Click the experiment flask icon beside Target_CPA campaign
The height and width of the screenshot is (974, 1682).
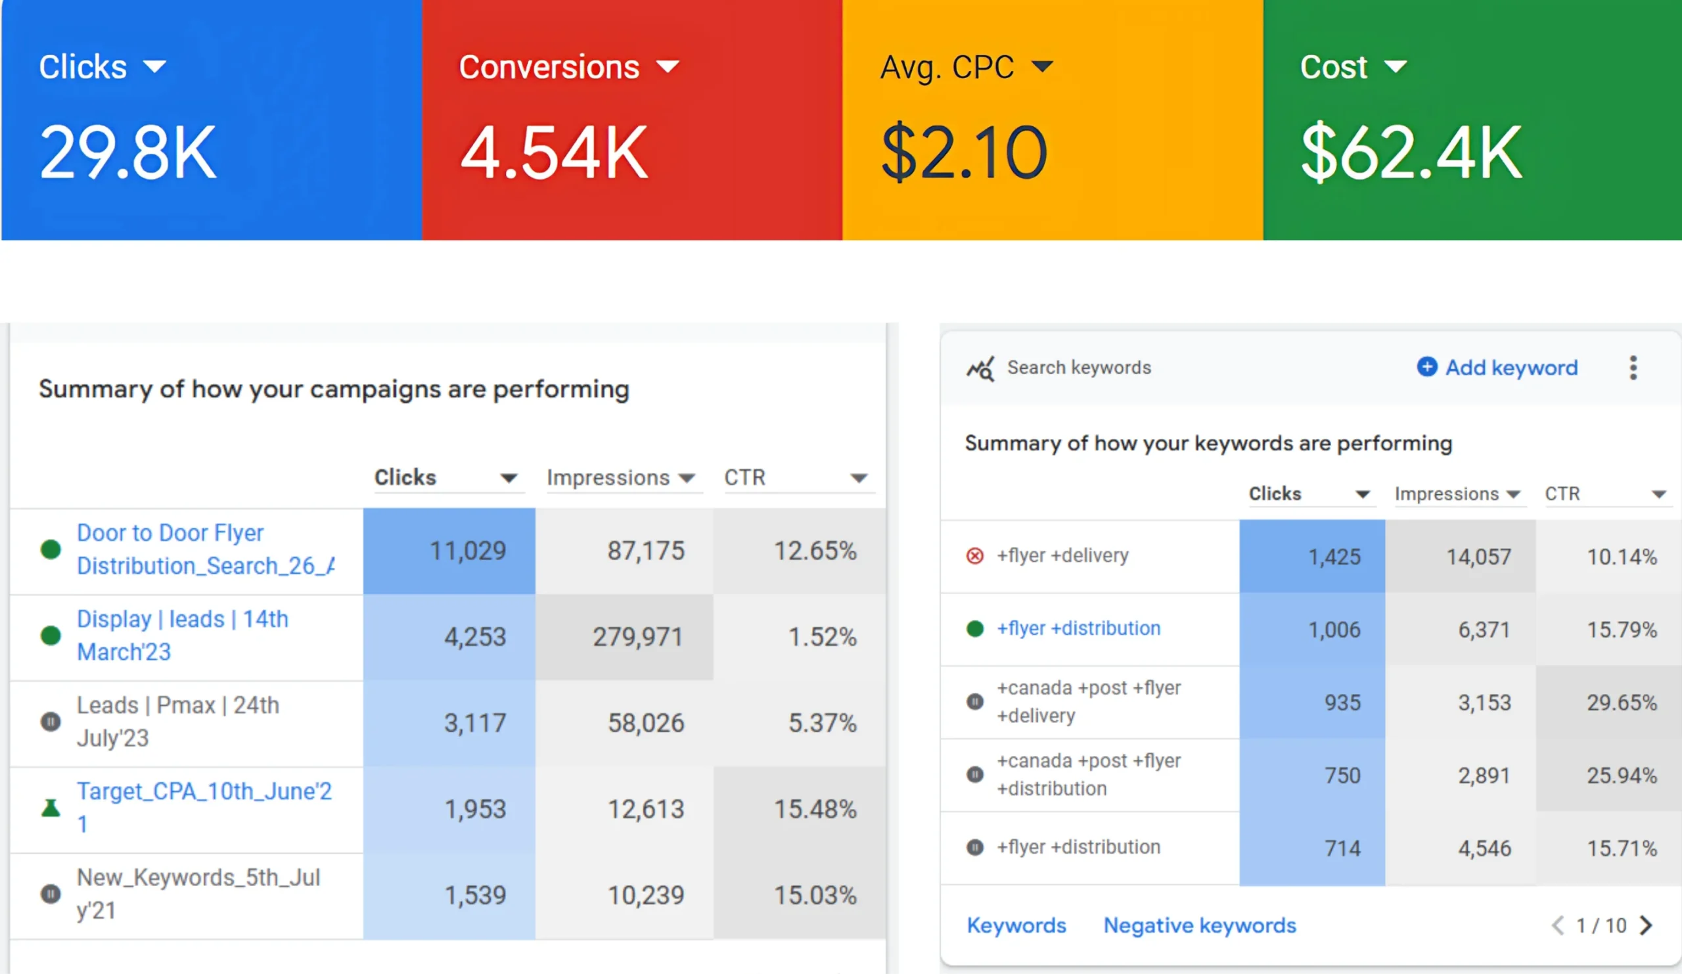click(x=51, y=808)
